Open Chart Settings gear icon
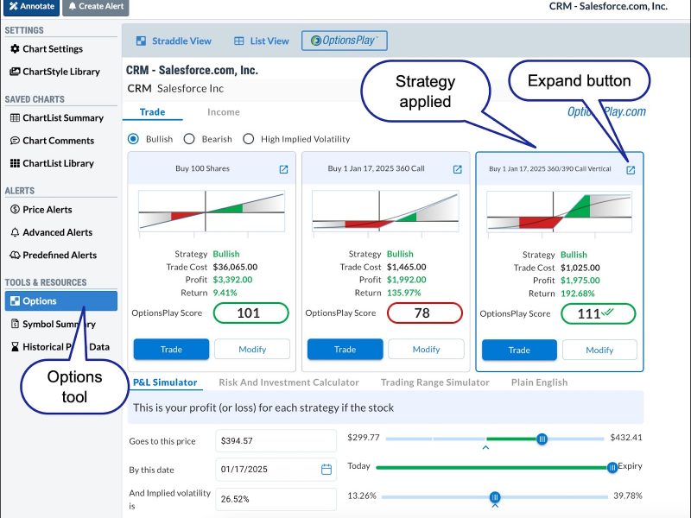Image resolution: width=691 pixels, height=518 pixels. tap(15, 49)
